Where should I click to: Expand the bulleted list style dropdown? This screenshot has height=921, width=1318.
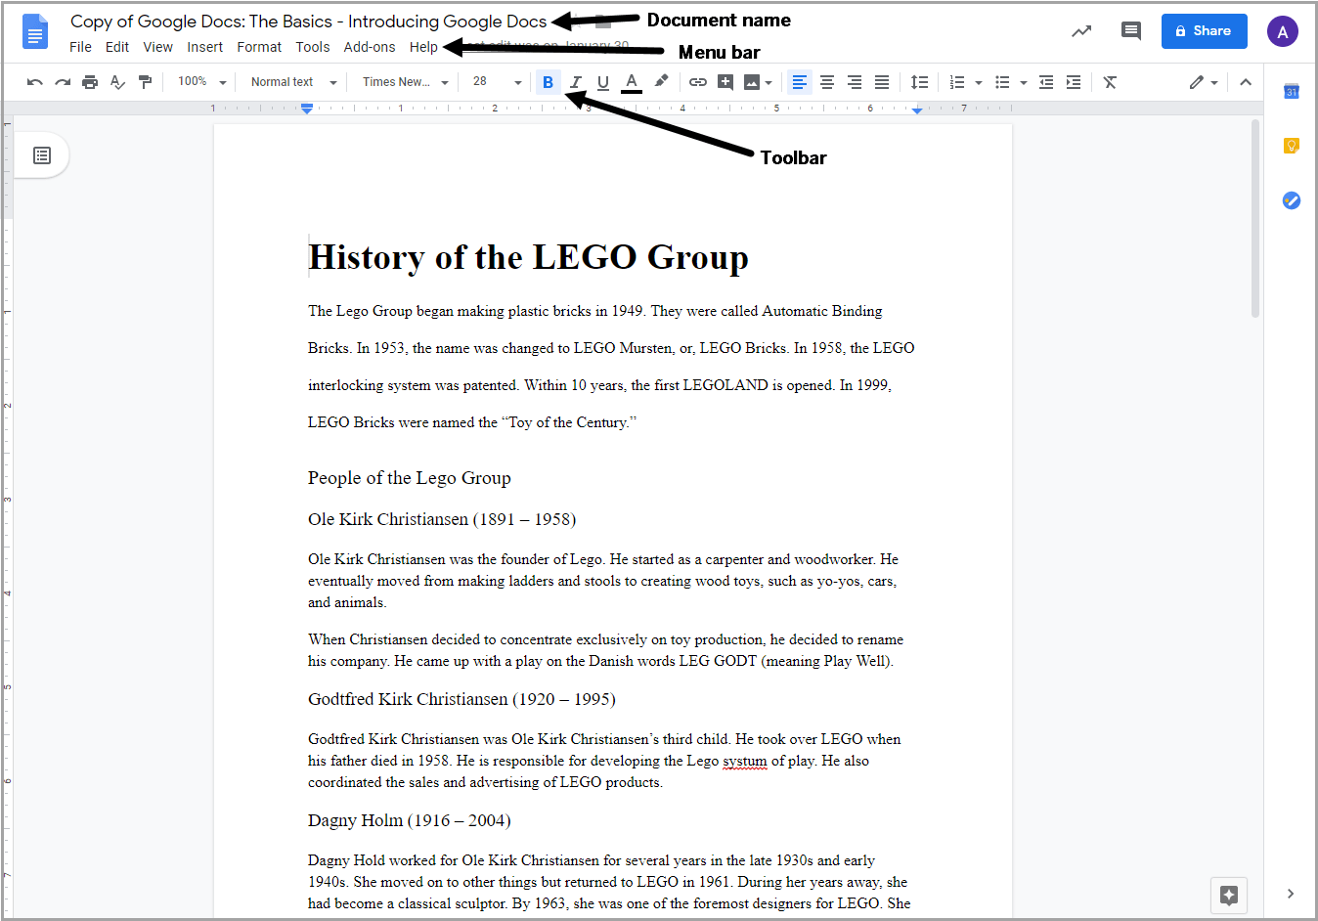coord(1024,83)
